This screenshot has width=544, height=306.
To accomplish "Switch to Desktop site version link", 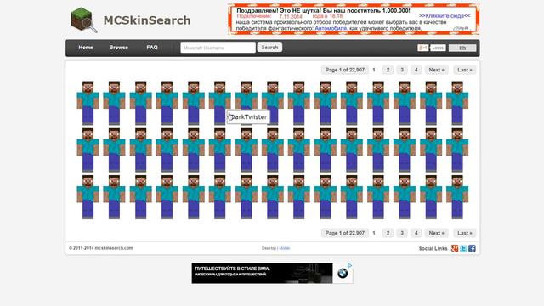I will 269,248.
